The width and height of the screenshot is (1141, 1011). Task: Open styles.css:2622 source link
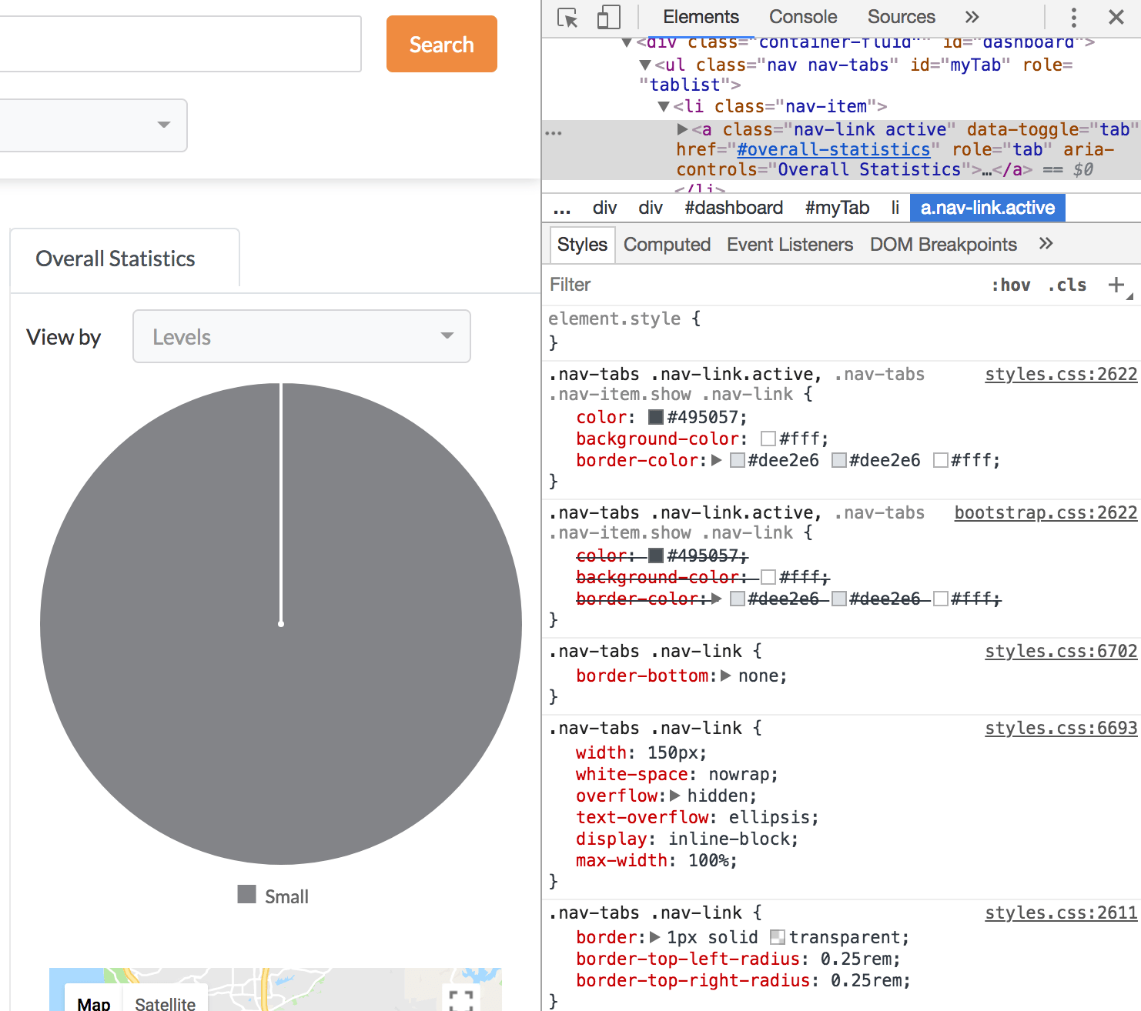coord(1061,375)
